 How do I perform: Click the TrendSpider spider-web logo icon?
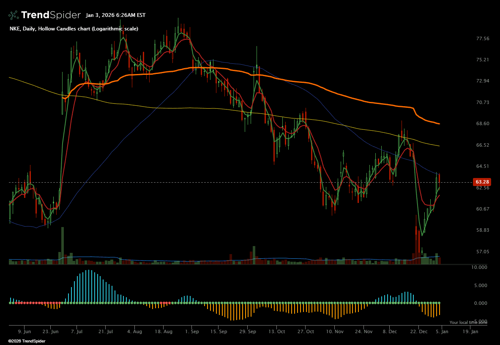(14, 15)
